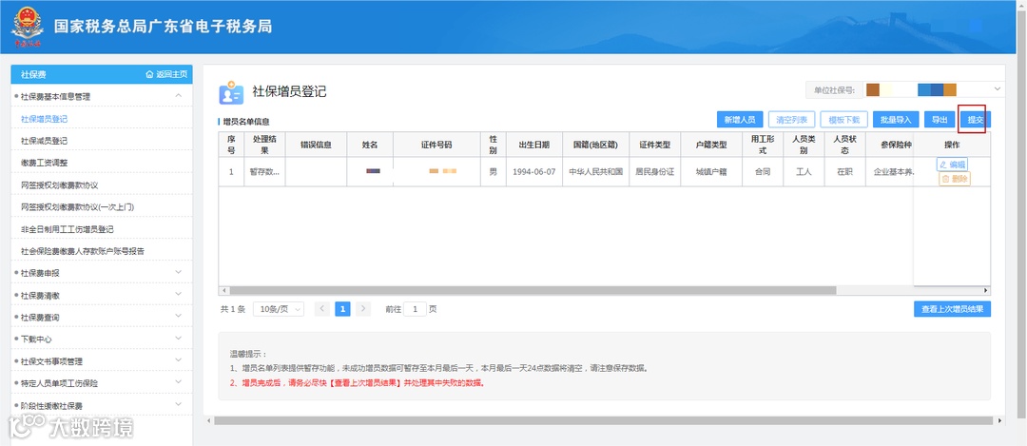Expand 特定人员单项工伤保险 section
The width and height of the screenshot is (1027, 446).
pos(178,382)
